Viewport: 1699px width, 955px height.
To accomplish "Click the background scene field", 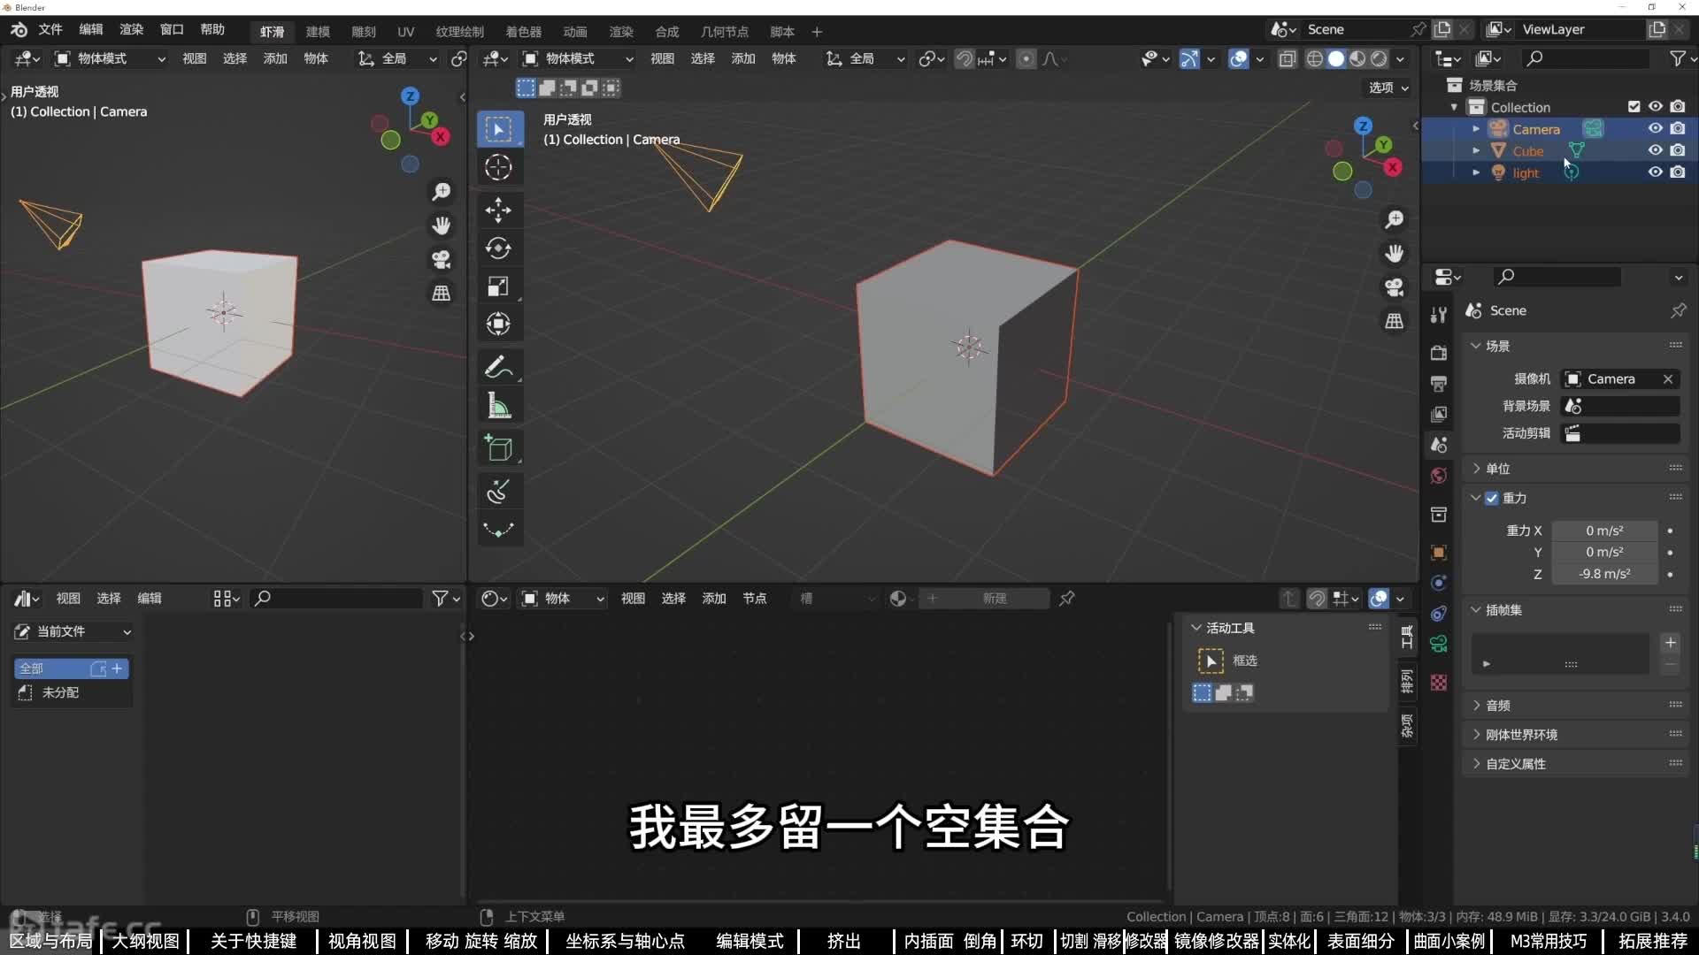I will [1621, 406].
